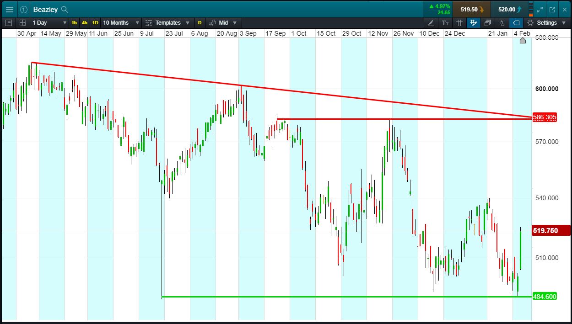This screenshot has height=324, width=572.
Task: Pop out chart into new window
Action: 552,9
